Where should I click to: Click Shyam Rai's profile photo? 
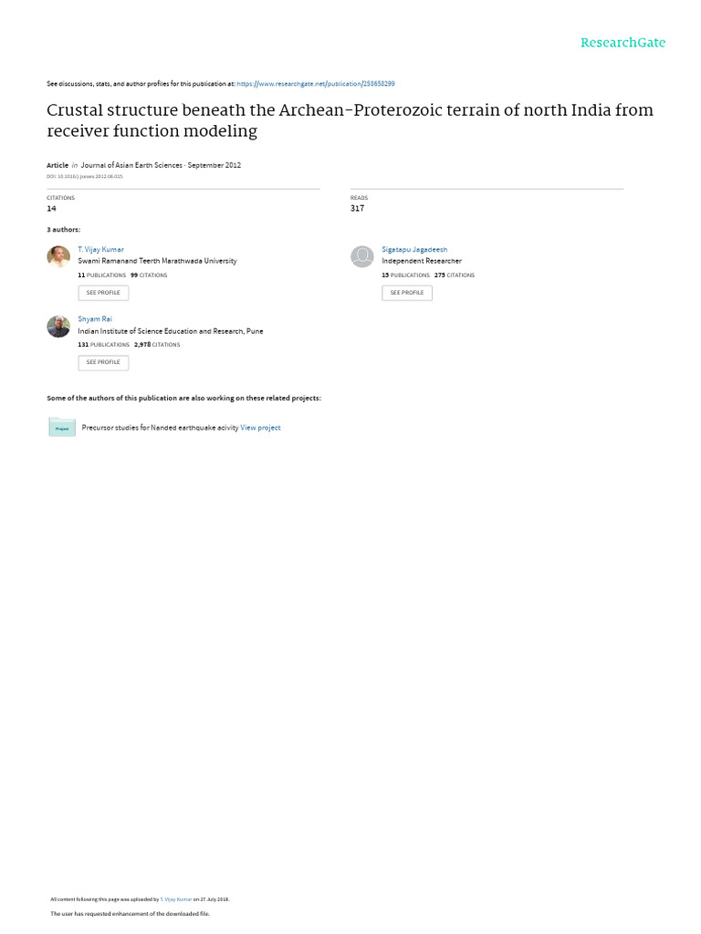click(x=58, y=327)
